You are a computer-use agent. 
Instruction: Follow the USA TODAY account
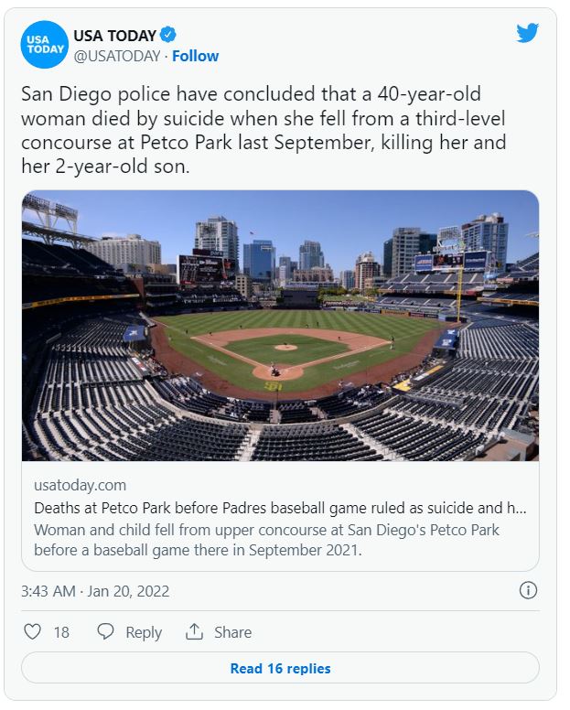pyautogui.click(x=196, y=56)
